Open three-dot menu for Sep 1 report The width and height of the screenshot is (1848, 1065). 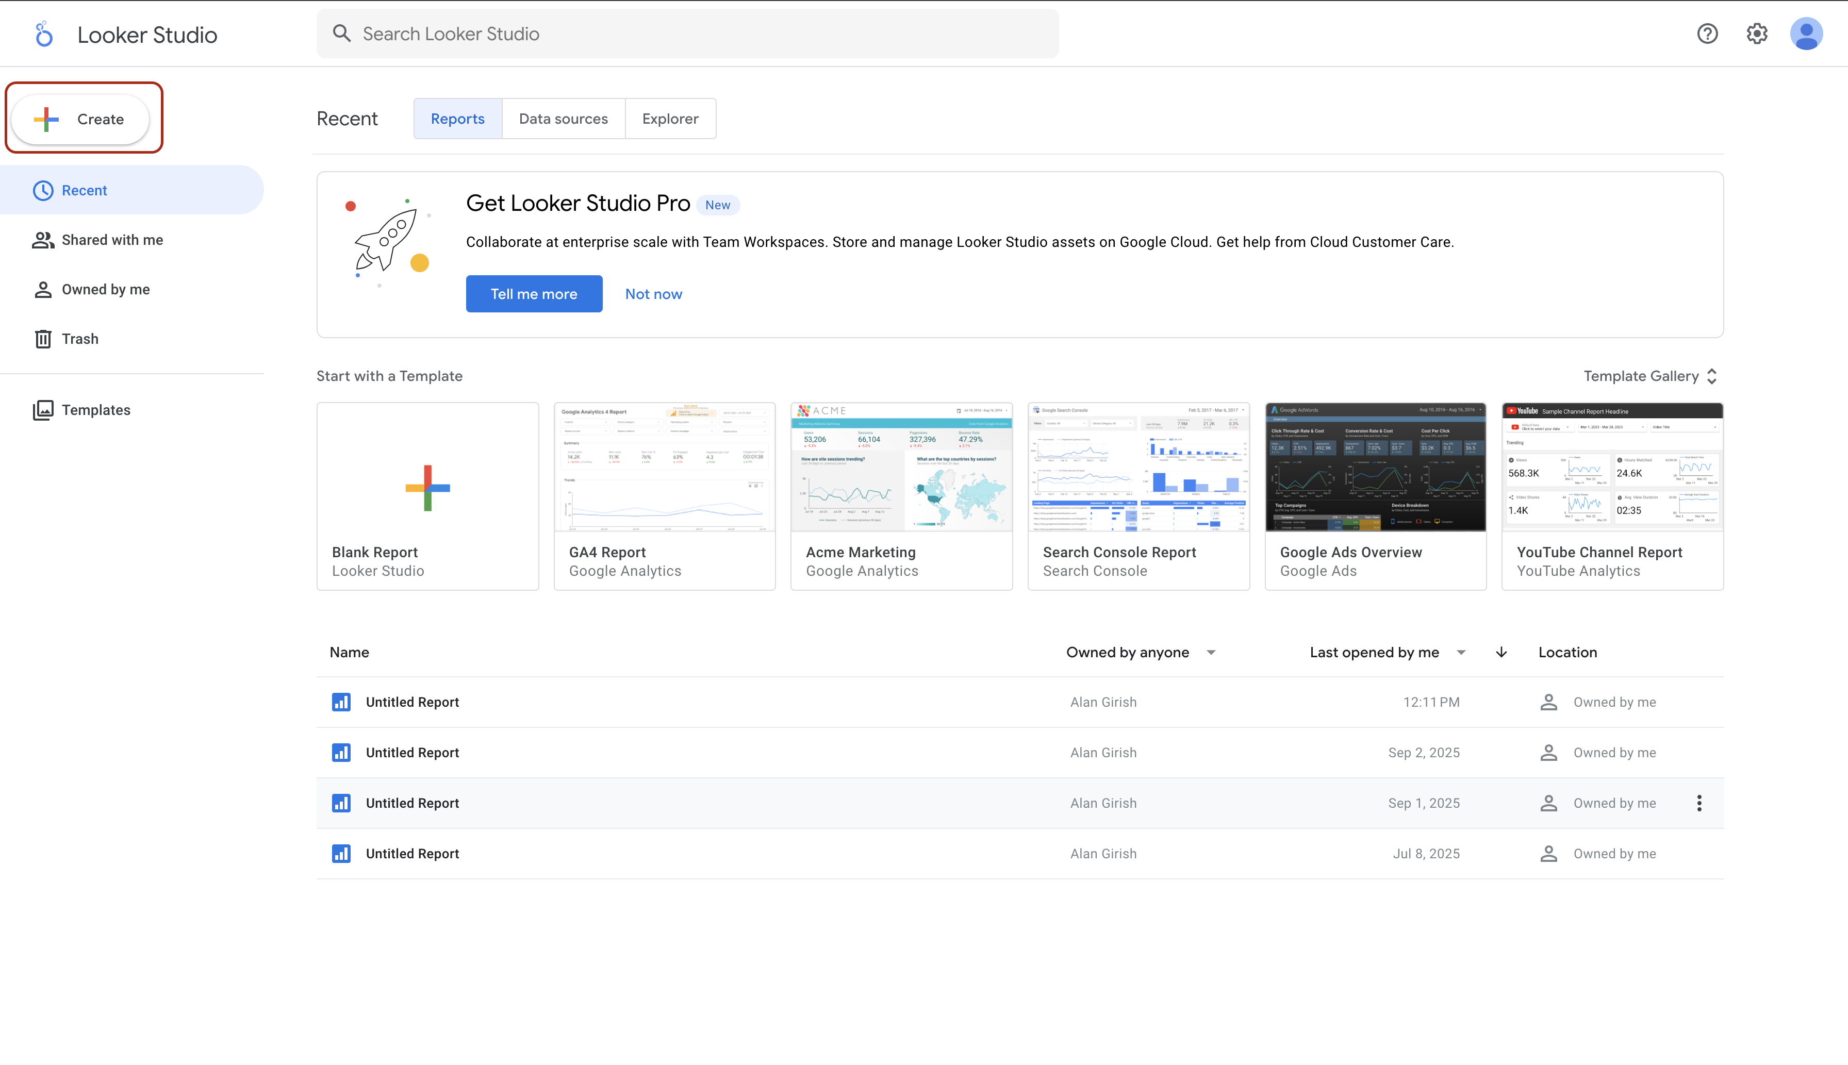click(x=1699, y=803)
